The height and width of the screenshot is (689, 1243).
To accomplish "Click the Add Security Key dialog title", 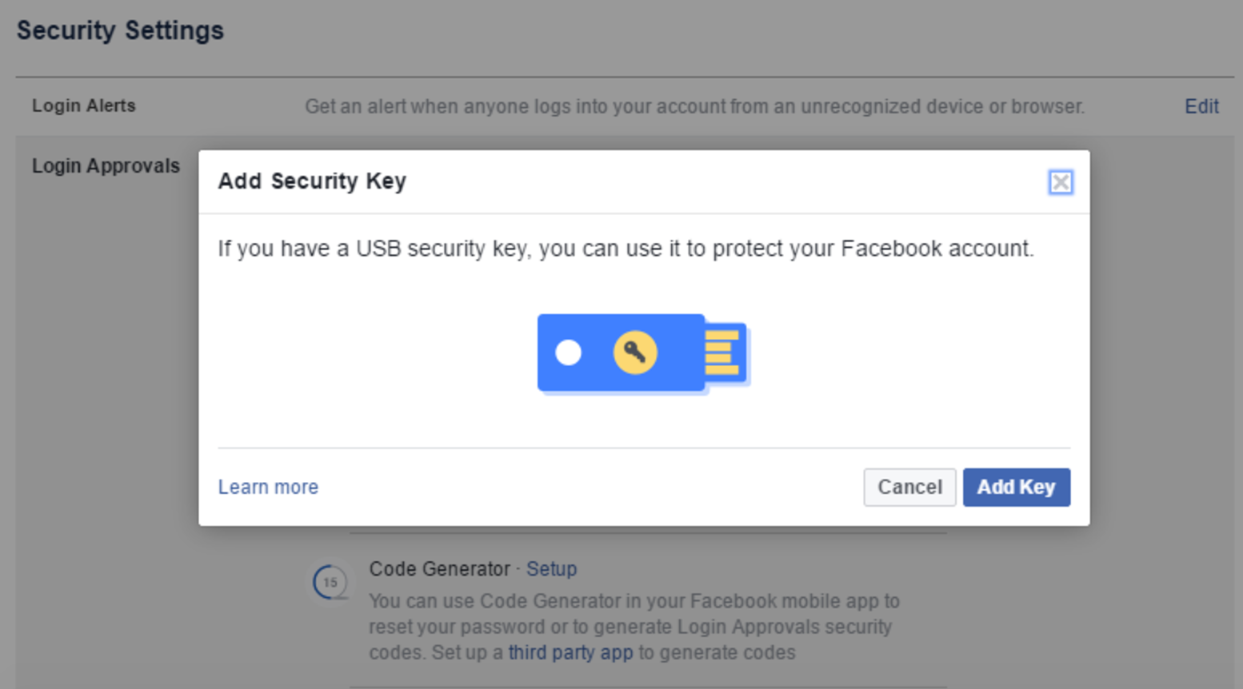I will tap(312, 181).
